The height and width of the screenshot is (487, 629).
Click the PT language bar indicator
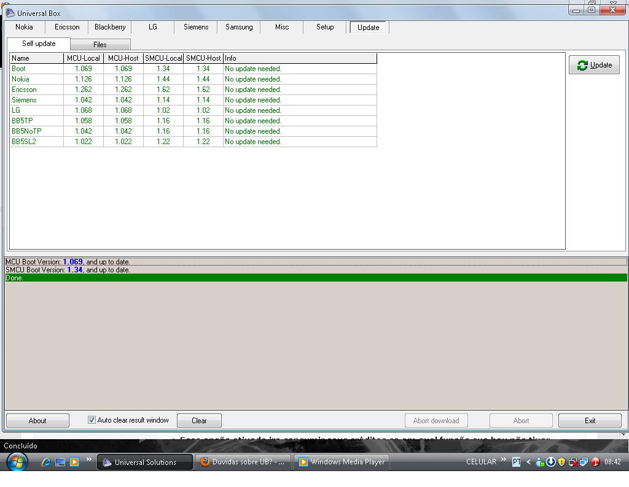[x=516, y=462]
